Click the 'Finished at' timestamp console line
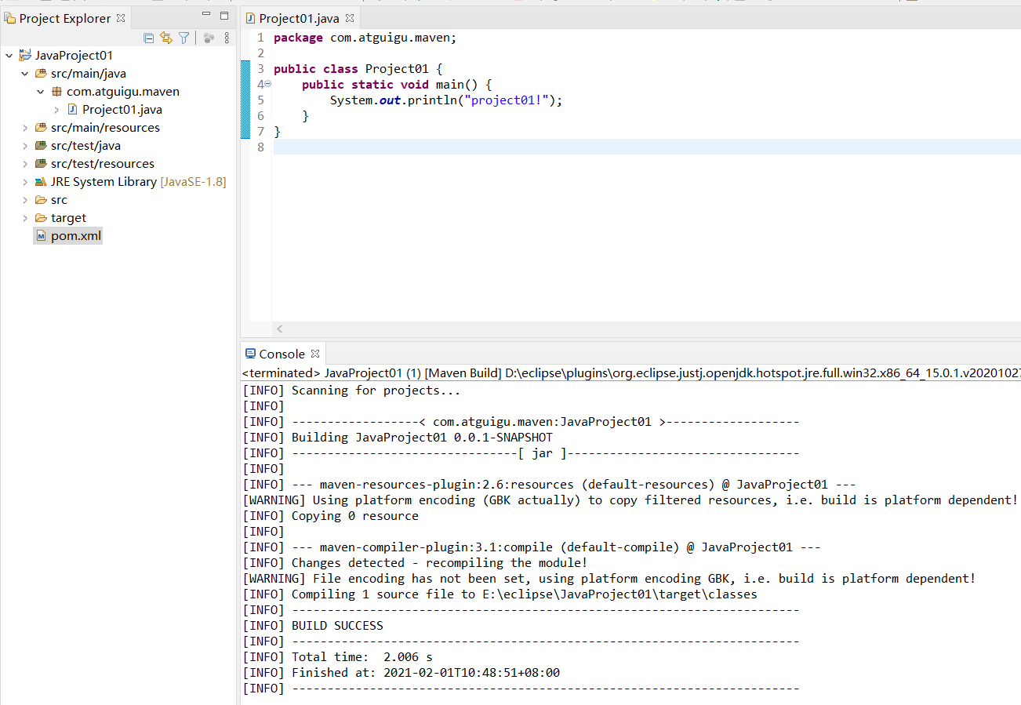The width and height of the screenshot is (1021, 705). pos(401,672)
